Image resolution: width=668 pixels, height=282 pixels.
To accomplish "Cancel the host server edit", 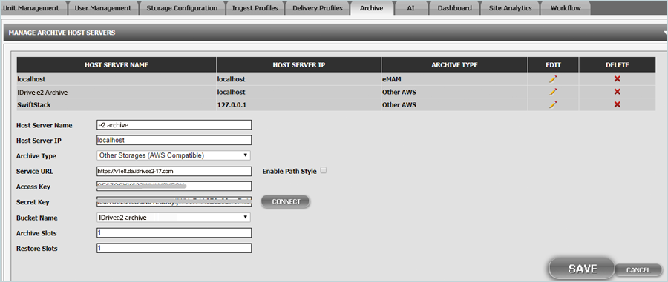I will point(638,270).
